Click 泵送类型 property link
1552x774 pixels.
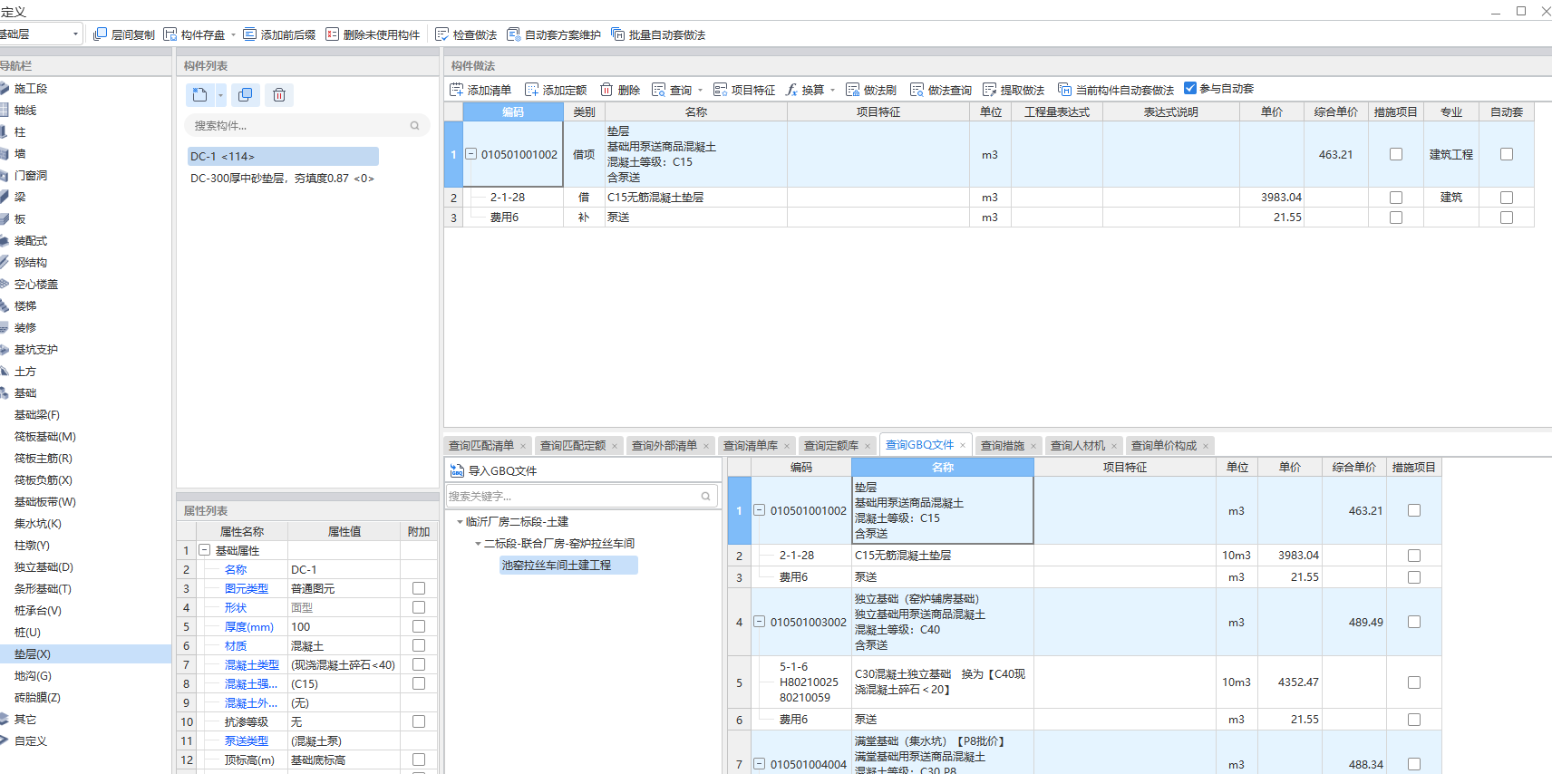coord(246,740)
